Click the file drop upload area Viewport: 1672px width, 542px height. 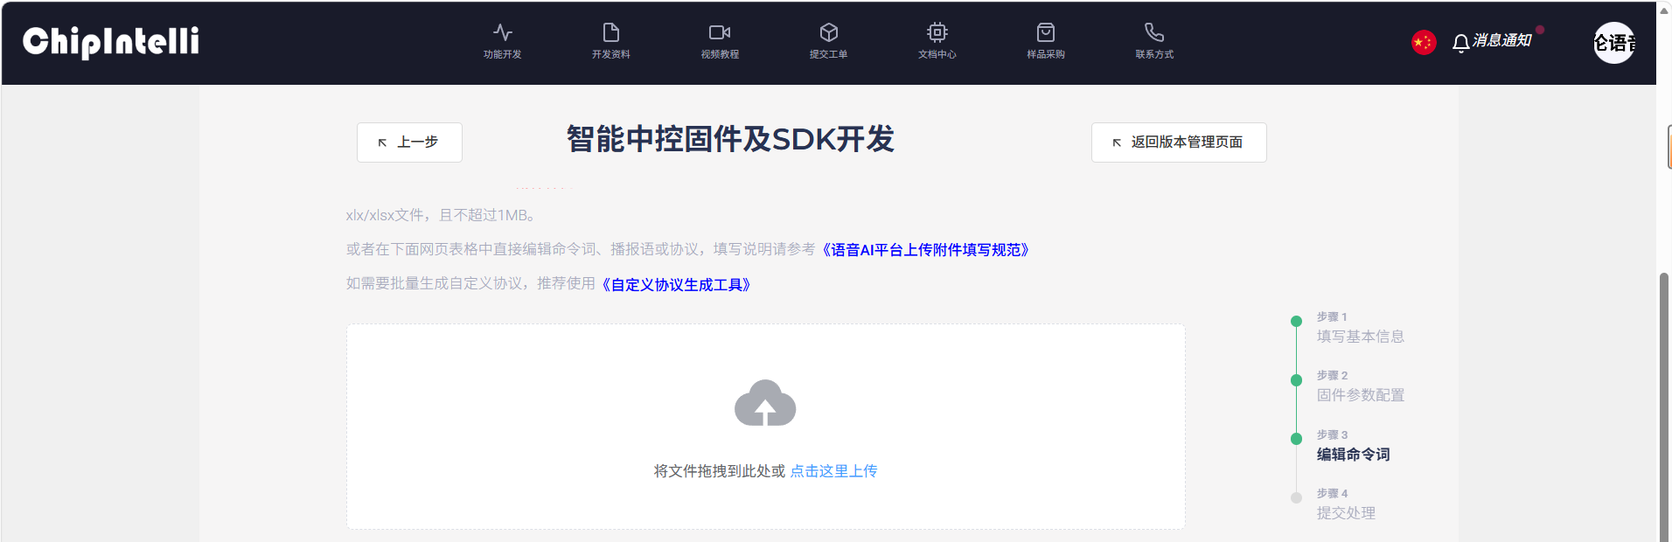[766, 427]
